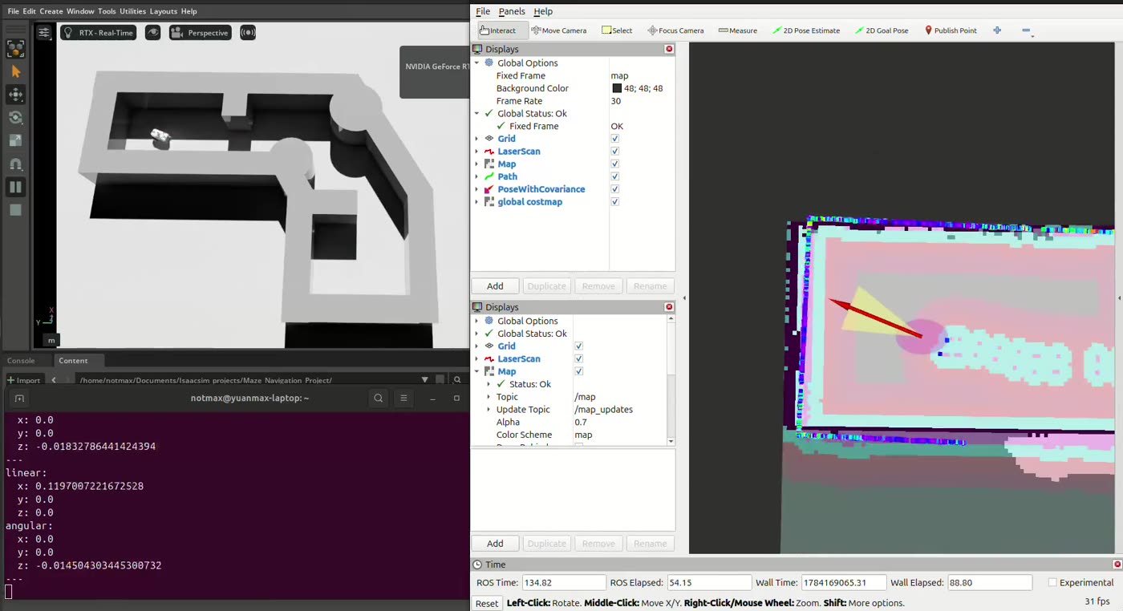Activate the 2D Pose Estimate tool

806,30
